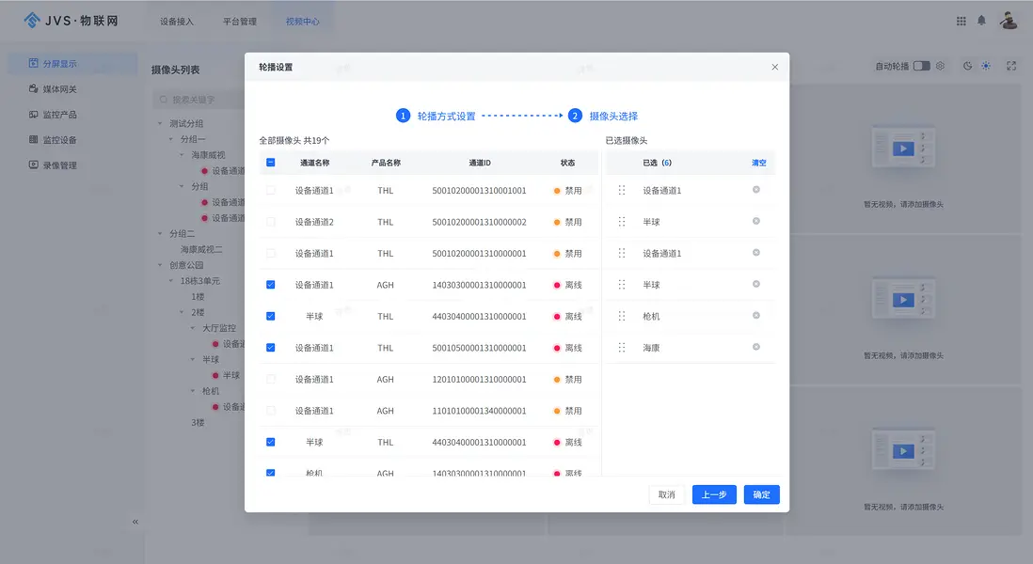
Task: Click the 设备通道2 name cell
Action: coord(314,222)
